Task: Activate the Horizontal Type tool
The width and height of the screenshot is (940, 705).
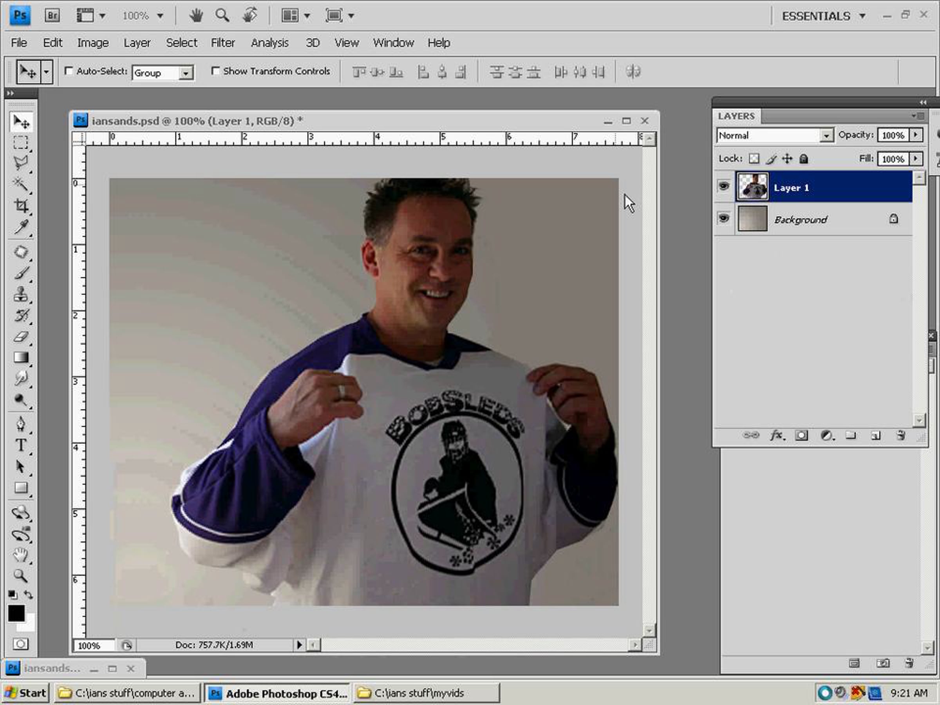Action: [x=21, y=445]
